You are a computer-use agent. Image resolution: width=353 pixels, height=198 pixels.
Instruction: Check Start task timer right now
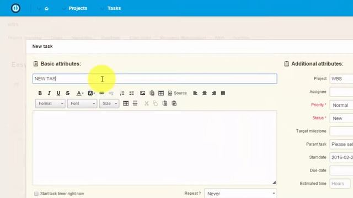click(x=36, y=194)
